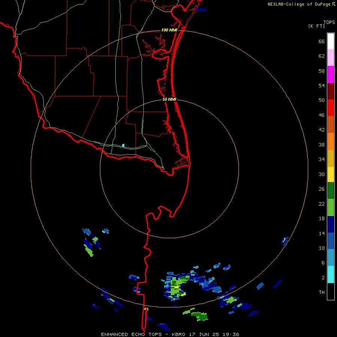The height and width of the screenshot is (337, 337).
Task: Click the 'TOPS' legend heading
Action: click(x=329, y=22)
